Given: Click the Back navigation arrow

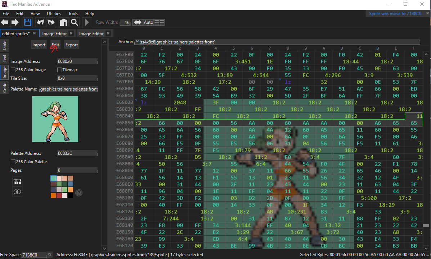Looking at the screenshot, I should point(5,22).
